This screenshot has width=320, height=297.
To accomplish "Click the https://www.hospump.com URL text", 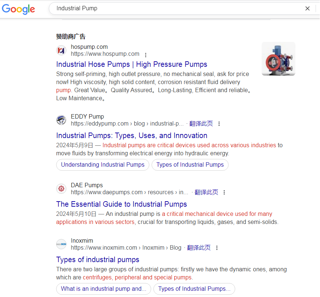I will pyautogui.click(x=105, y=54).
